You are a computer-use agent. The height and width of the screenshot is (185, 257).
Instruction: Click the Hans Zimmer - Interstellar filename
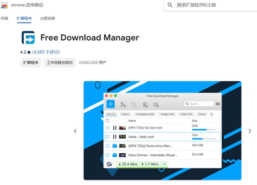click(153, 155)
